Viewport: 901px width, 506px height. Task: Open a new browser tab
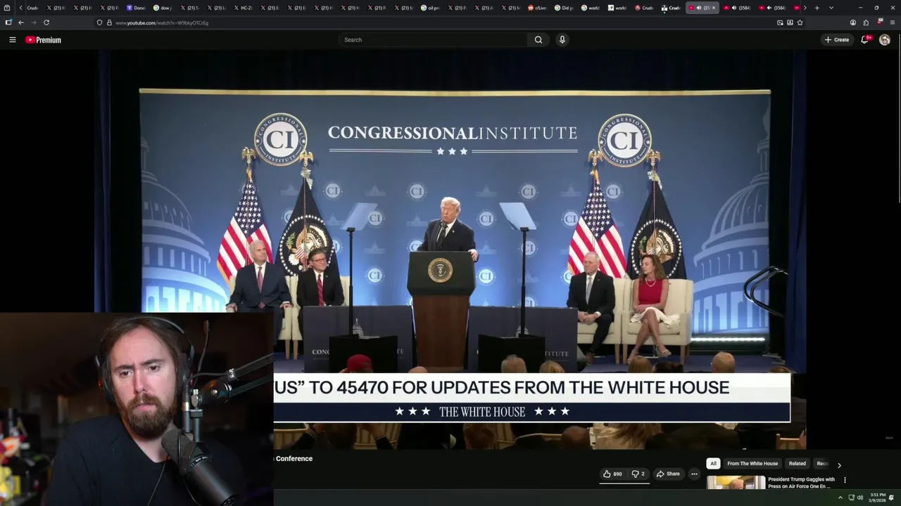tap(817, 8)
